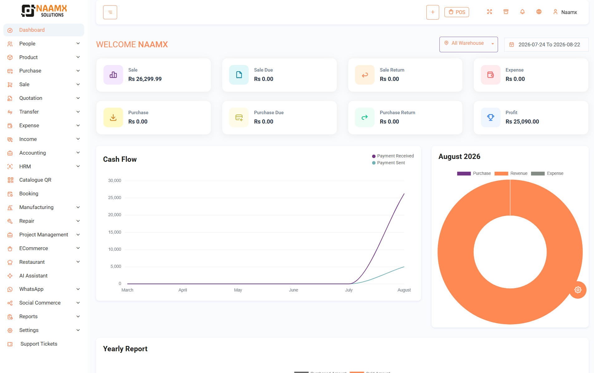Click the NAAMX Solutions logo
This screenshot has width=594, height=373.
pyautogui.click(x=44, y=11)
